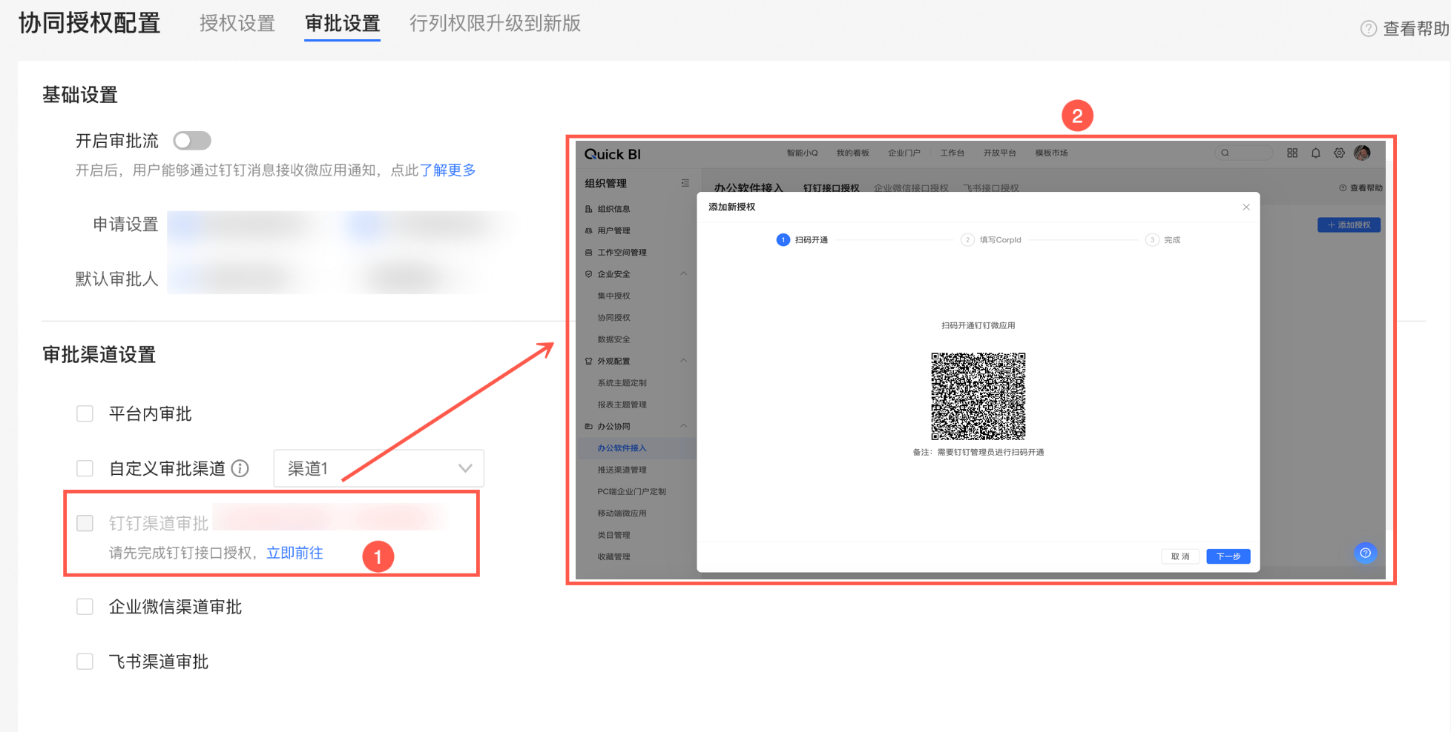This screenshot has width=1451, height=732.
Task: Close the 添加新授权 dialog with the X
Action: coord(1246,207)
